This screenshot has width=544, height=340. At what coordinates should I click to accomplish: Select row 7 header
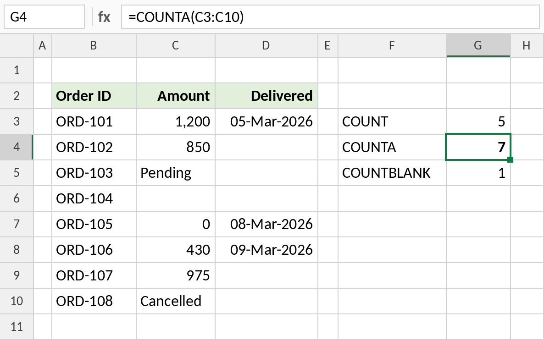point(17,224)
